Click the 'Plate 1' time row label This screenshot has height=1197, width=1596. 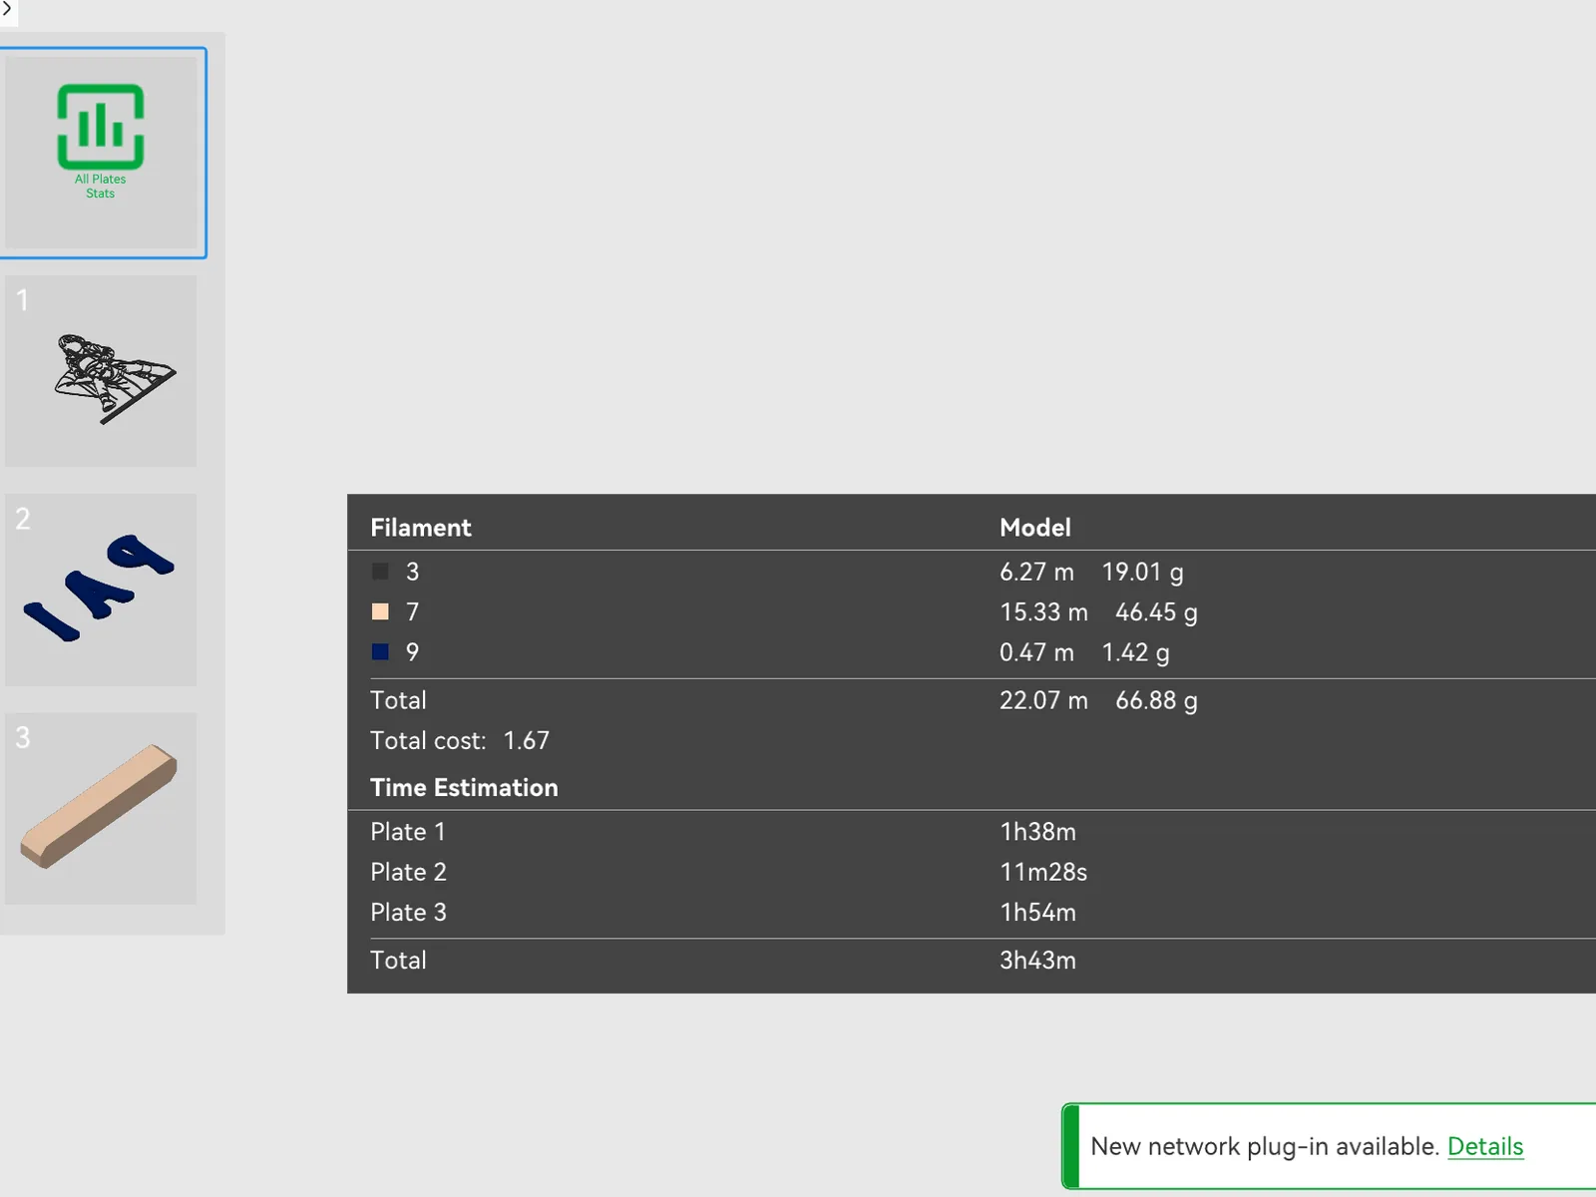pyautogui.click(x=408, y=832)
